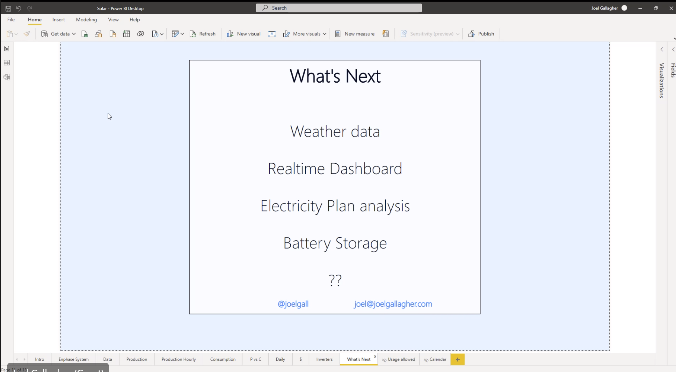Click the Refresh button

(x=203, y=34)
